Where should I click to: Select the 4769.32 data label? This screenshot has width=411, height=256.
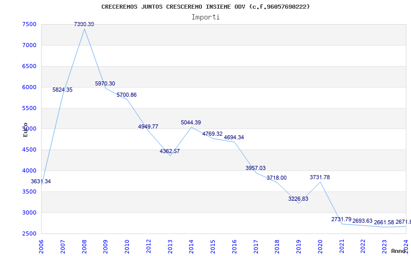[212, 134]
